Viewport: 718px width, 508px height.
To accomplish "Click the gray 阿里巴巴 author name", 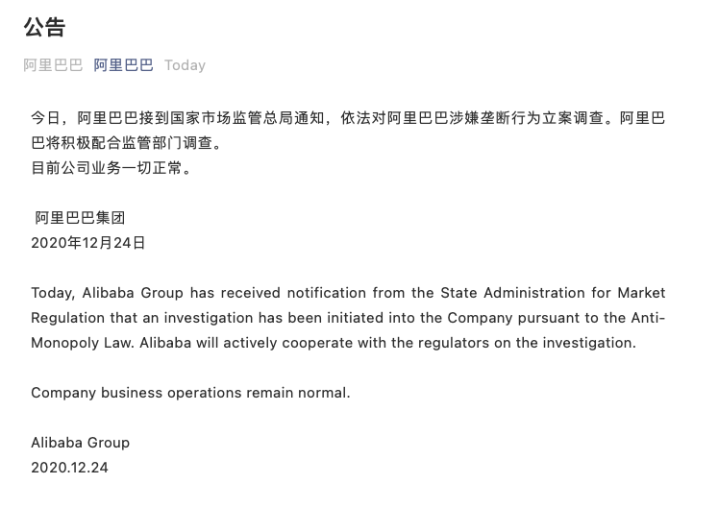I will [53, 65].
